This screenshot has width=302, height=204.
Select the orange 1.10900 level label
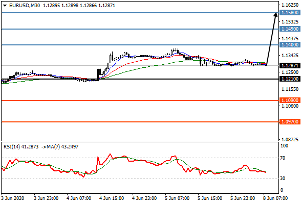[x=290, y=100]
